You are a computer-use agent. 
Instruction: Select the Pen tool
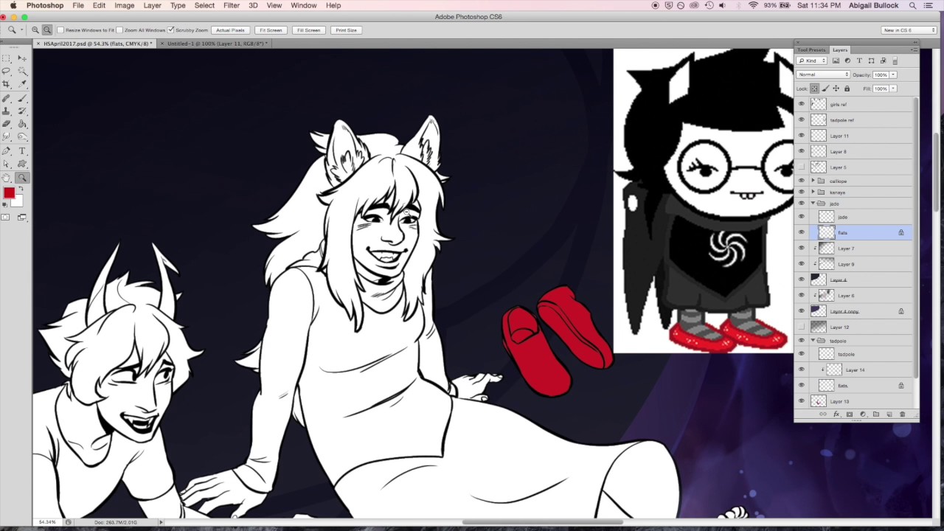point(6,150)
